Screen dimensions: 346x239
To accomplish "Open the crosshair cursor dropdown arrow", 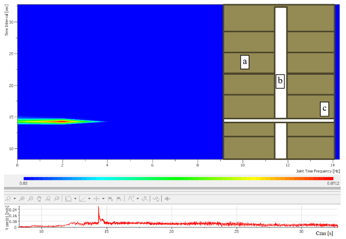I will [103, 199].
